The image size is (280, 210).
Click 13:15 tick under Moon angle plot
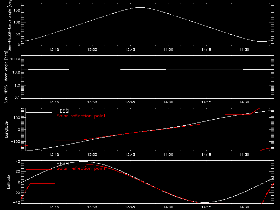click(x=54, y=102)
